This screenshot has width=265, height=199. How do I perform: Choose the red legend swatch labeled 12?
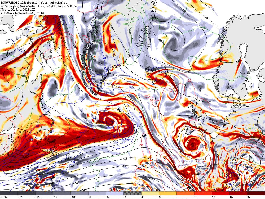click(221, 193)
